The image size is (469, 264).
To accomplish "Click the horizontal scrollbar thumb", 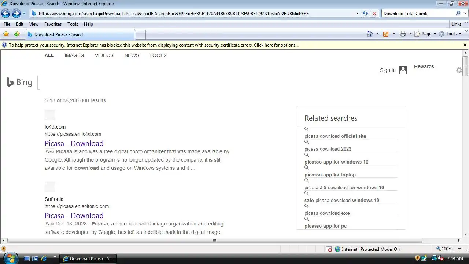I will 215,241.
